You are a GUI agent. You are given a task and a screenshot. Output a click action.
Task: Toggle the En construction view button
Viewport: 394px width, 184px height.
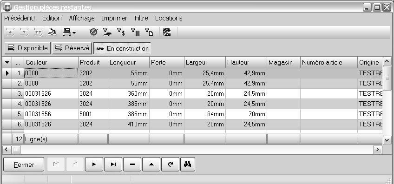tap(122, 48)
